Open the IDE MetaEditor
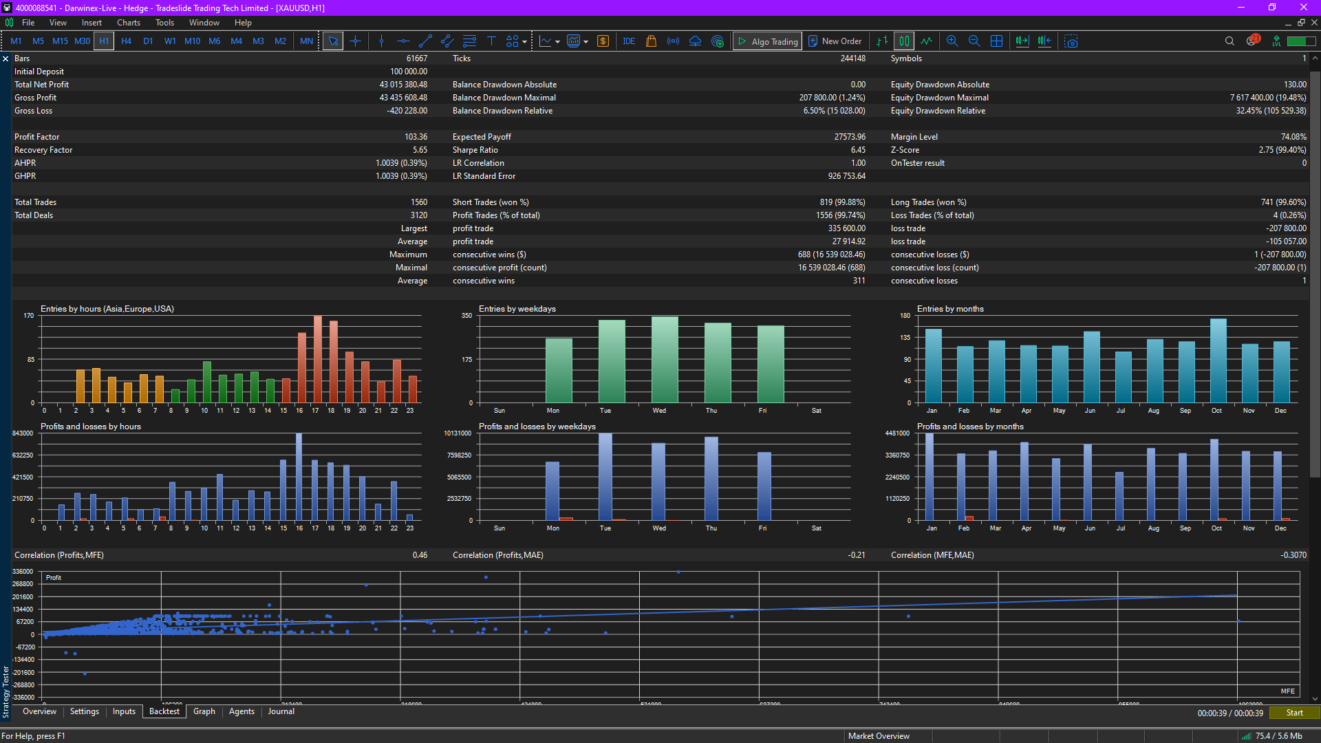Viewport: 1321px width, 743px height. pos(629,41)
